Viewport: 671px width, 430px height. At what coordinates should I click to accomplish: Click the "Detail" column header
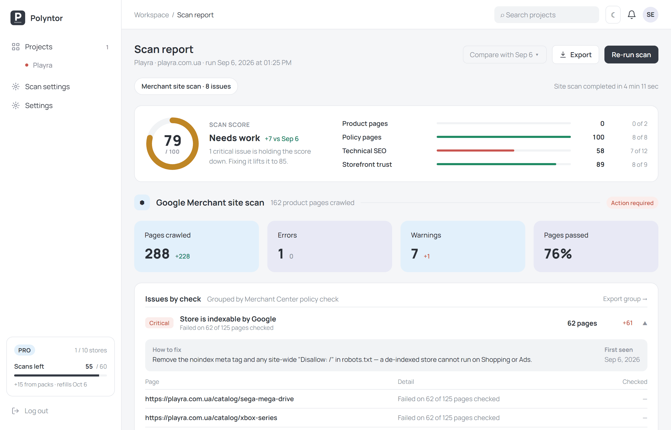(405, 381)
